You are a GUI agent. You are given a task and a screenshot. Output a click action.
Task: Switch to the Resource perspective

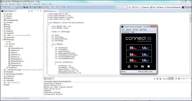coord(145,7)
